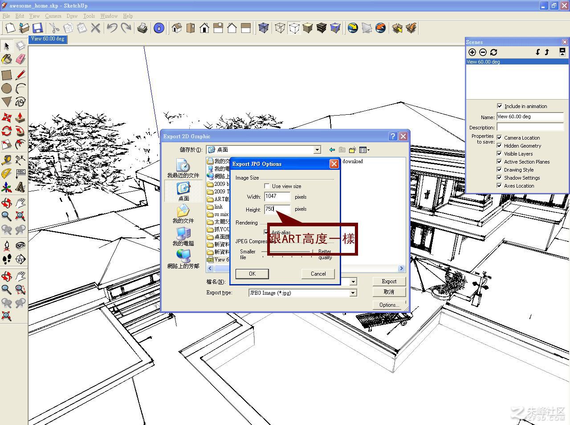Image resolution: width=570 pixels, height=425 pixels.
Task: Open the Edit menu
Action: [x=20, y=16]
